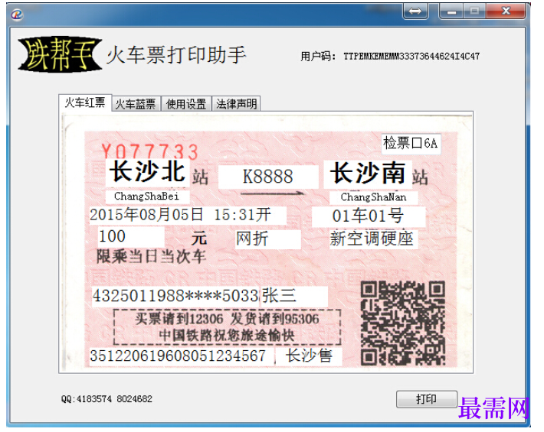
Task: Click the QR code on ticket
Action: (x=403, y=323)
